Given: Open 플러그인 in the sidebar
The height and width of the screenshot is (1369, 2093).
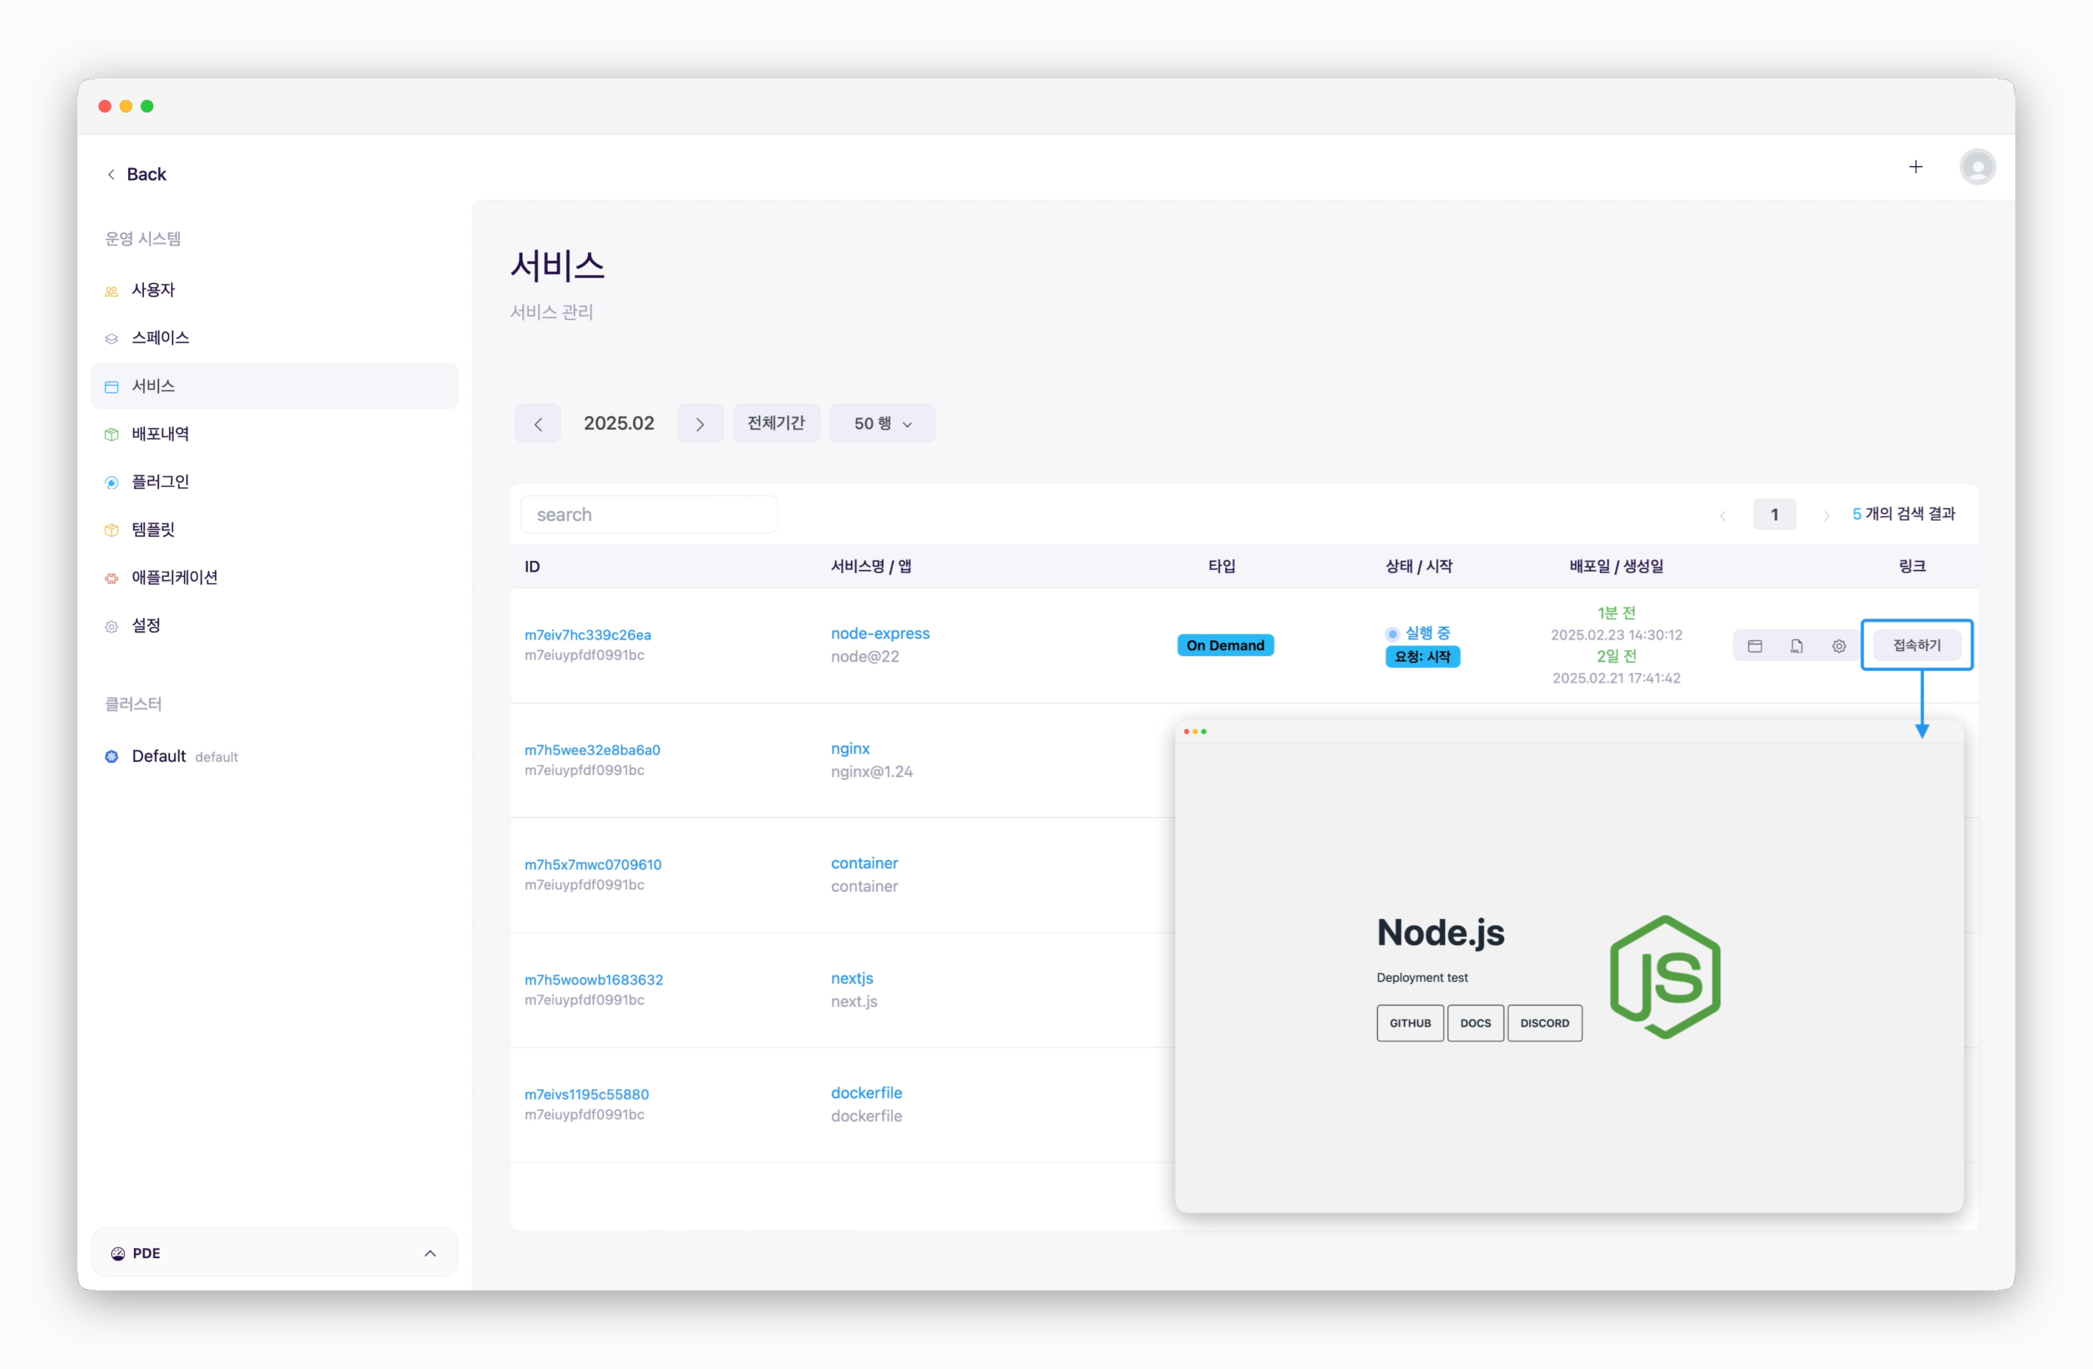Looking at the screenshot, I should pos(275,482).
